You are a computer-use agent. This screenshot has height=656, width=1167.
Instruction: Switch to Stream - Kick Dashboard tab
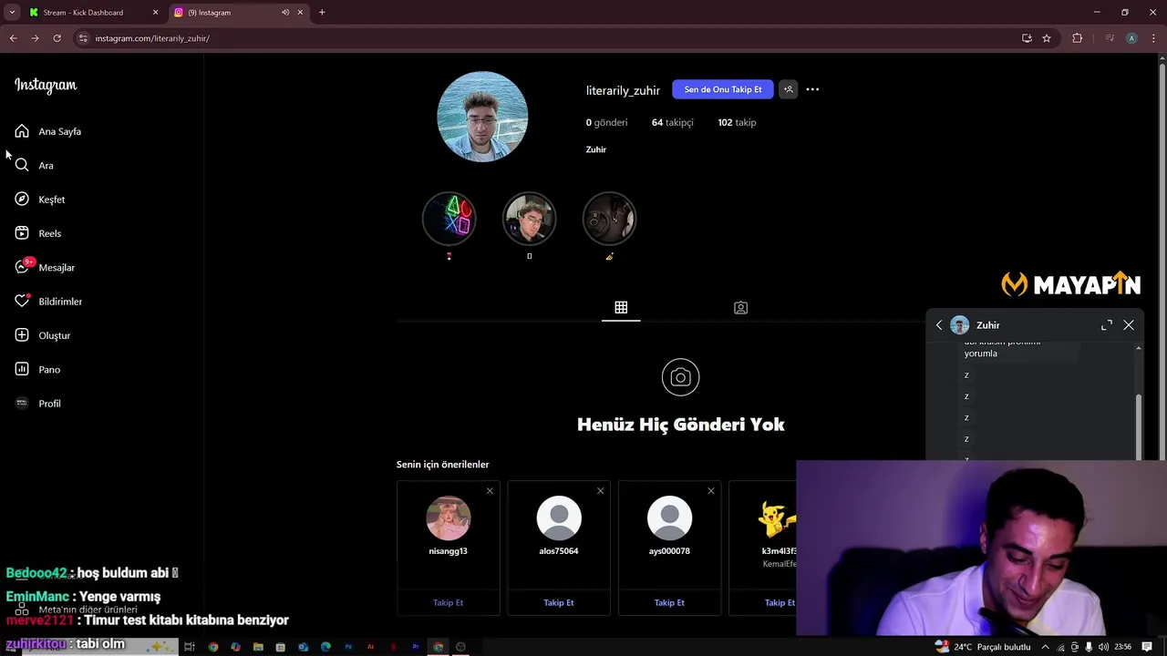(x=93, y=13)
